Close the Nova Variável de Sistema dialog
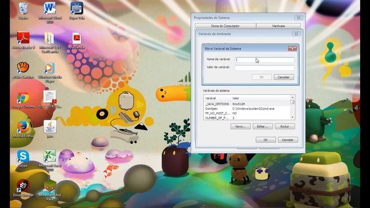This screenshot has width=370, height=208. 292,49
